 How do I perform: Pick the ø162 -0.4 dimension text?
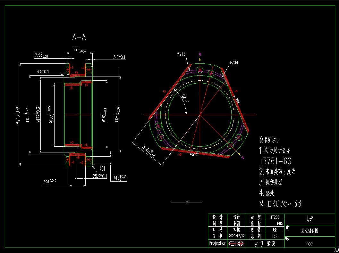[104, 115]
